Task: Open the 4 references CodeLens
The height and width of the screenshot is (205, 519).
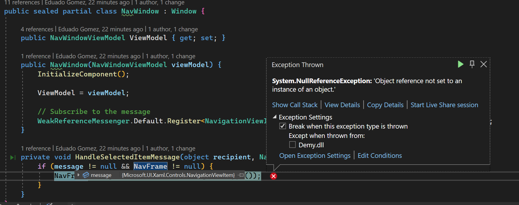Action: 37,29
